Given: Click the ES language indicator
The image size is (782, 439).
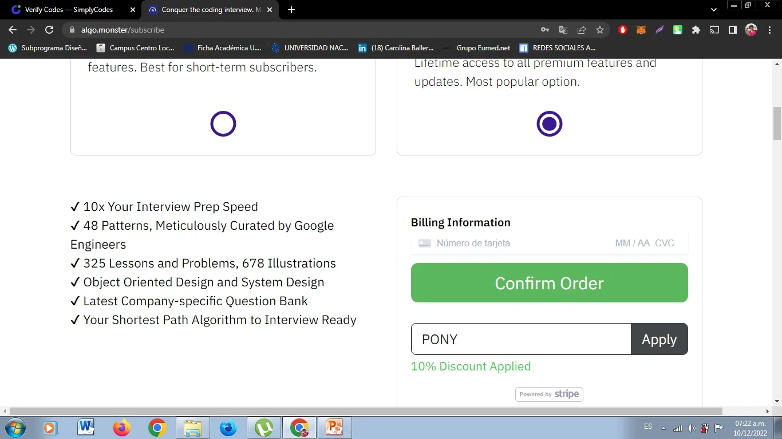Looking at the screenshot, I should coord(648,426).
